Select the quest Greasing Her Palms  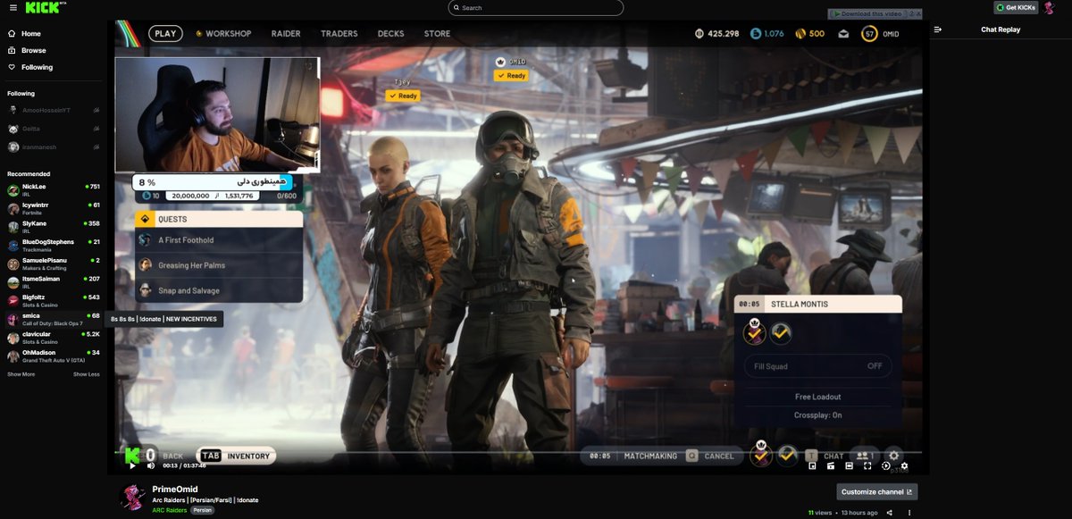click(219, 265)
